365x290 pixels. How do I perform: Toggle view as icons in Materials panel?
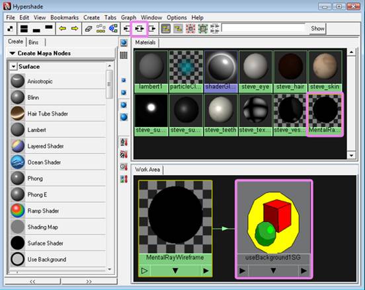tap(124, 43)
